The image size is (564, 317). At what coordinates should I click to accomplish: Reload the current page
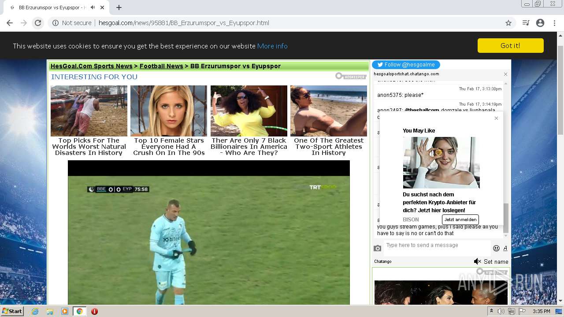pos(38,23)
